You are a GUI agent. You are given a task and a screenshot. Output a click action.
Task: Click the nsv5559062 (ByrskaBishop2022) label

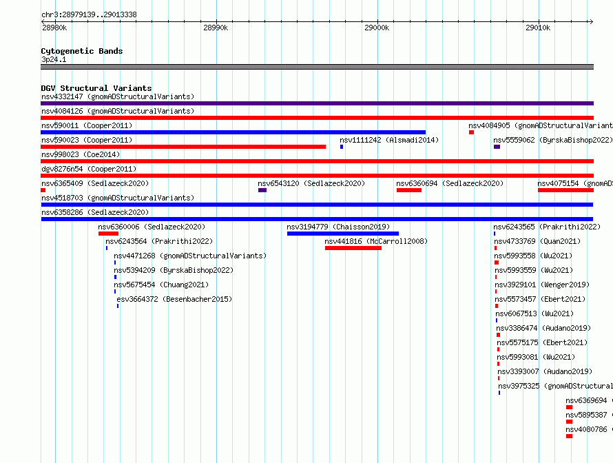coord(553,140)
